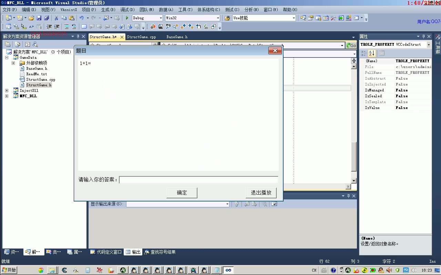
Task: Click the editor vertical scrollbar thumb
Action: coord(354,156)
